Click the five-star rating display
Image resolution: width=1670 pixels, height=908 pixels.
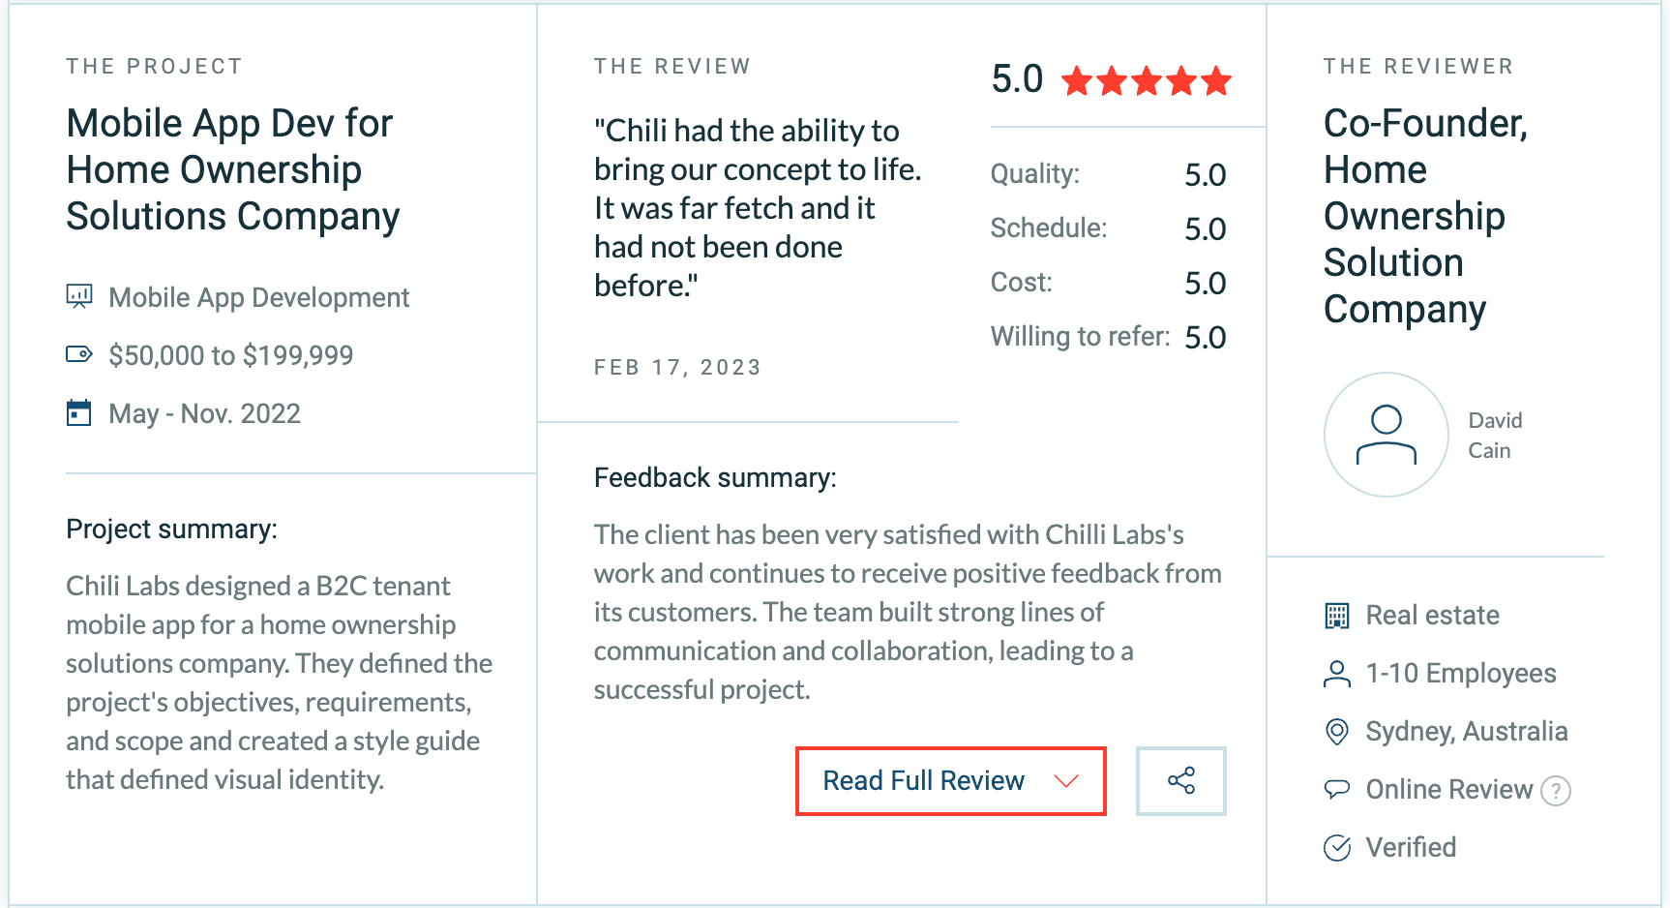coord(1146,81)
